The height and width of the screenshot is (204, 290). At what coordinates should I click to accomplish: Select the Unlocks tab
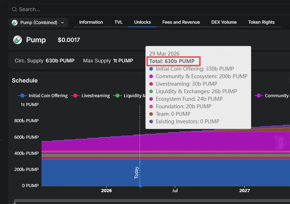(142, 22)
